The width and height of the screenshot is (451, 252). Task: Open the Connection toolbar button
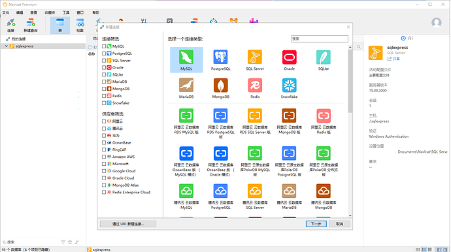(10, 25)
